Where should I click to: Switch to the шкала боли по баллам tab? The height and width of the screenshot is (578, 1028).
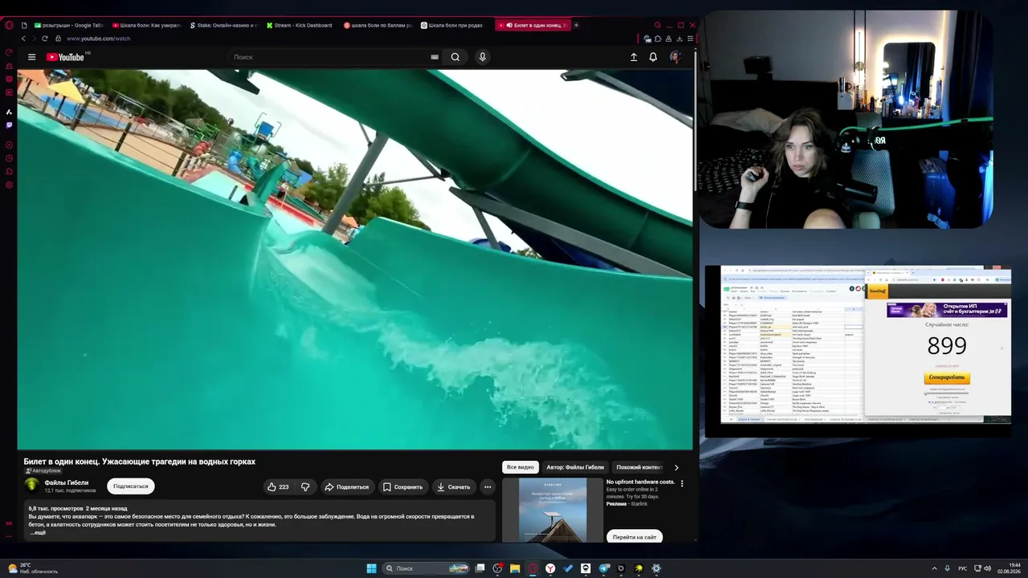coord(377,25)
